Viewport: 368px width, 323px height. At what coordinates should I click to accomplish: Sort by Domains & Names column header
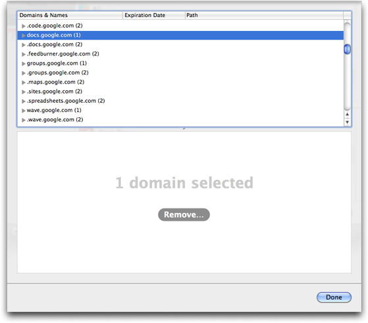(70, 15)
